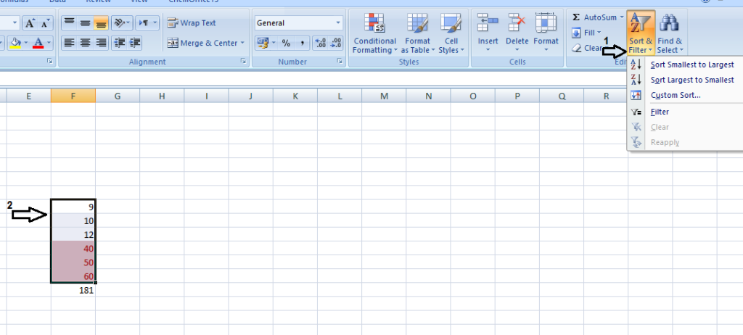This screenshot has height=335, width=743.
Task: Apply percent style
Action: click(286, 43)
